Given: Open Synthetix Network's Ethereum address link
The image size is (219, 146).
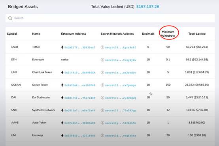Looking at the screenshot, I should (x=80, y=110).
